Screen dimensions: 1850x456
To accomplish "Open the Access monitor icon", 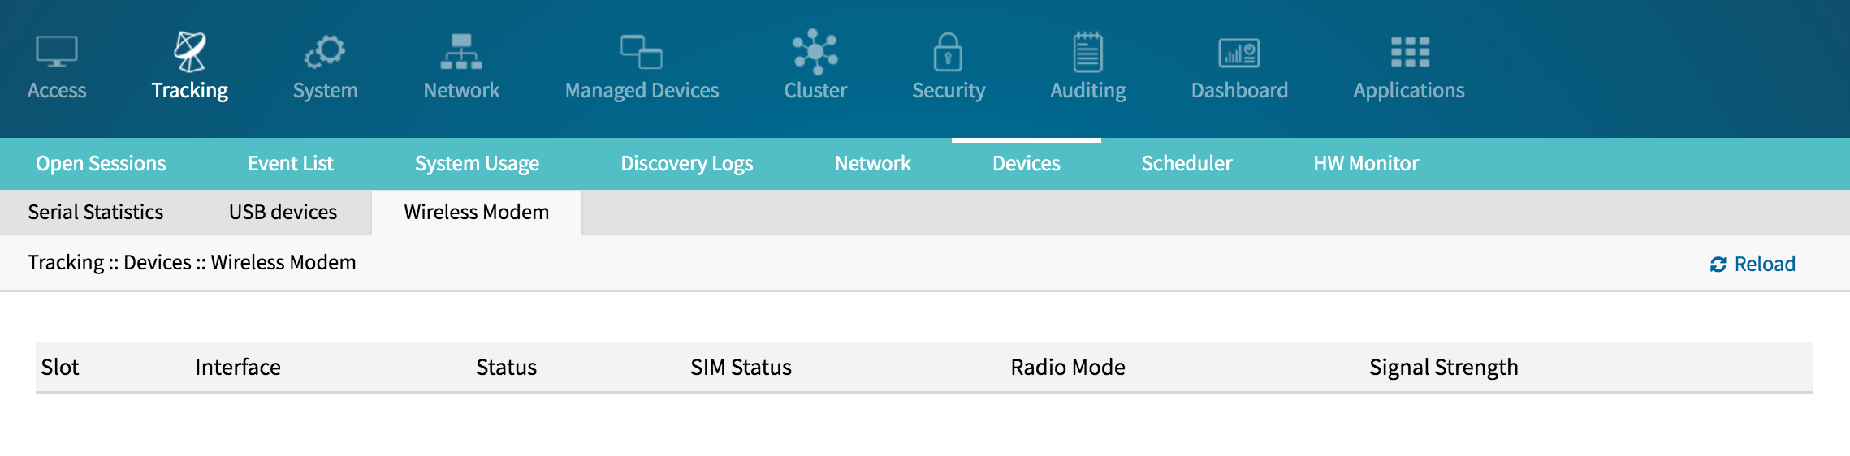I will tap(57, 52).
